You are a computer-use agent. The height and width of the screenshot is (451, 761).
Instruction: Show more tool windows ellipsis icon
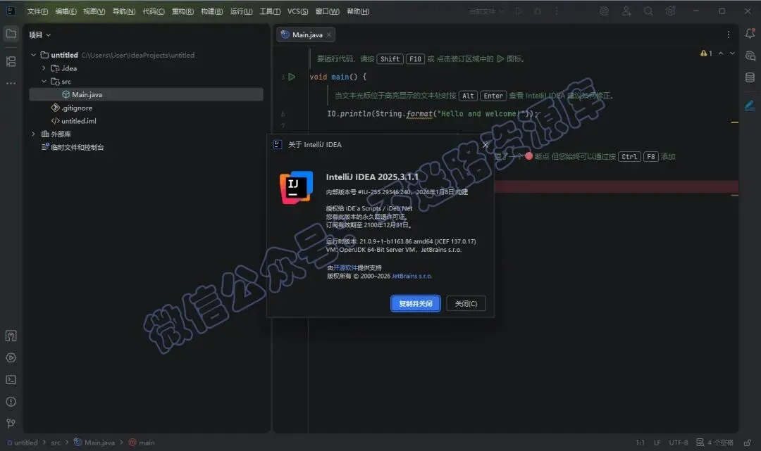point(11,83)
